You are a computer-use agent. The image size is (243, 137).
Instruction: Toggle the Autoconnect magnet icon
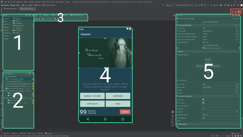pos(39,19)
